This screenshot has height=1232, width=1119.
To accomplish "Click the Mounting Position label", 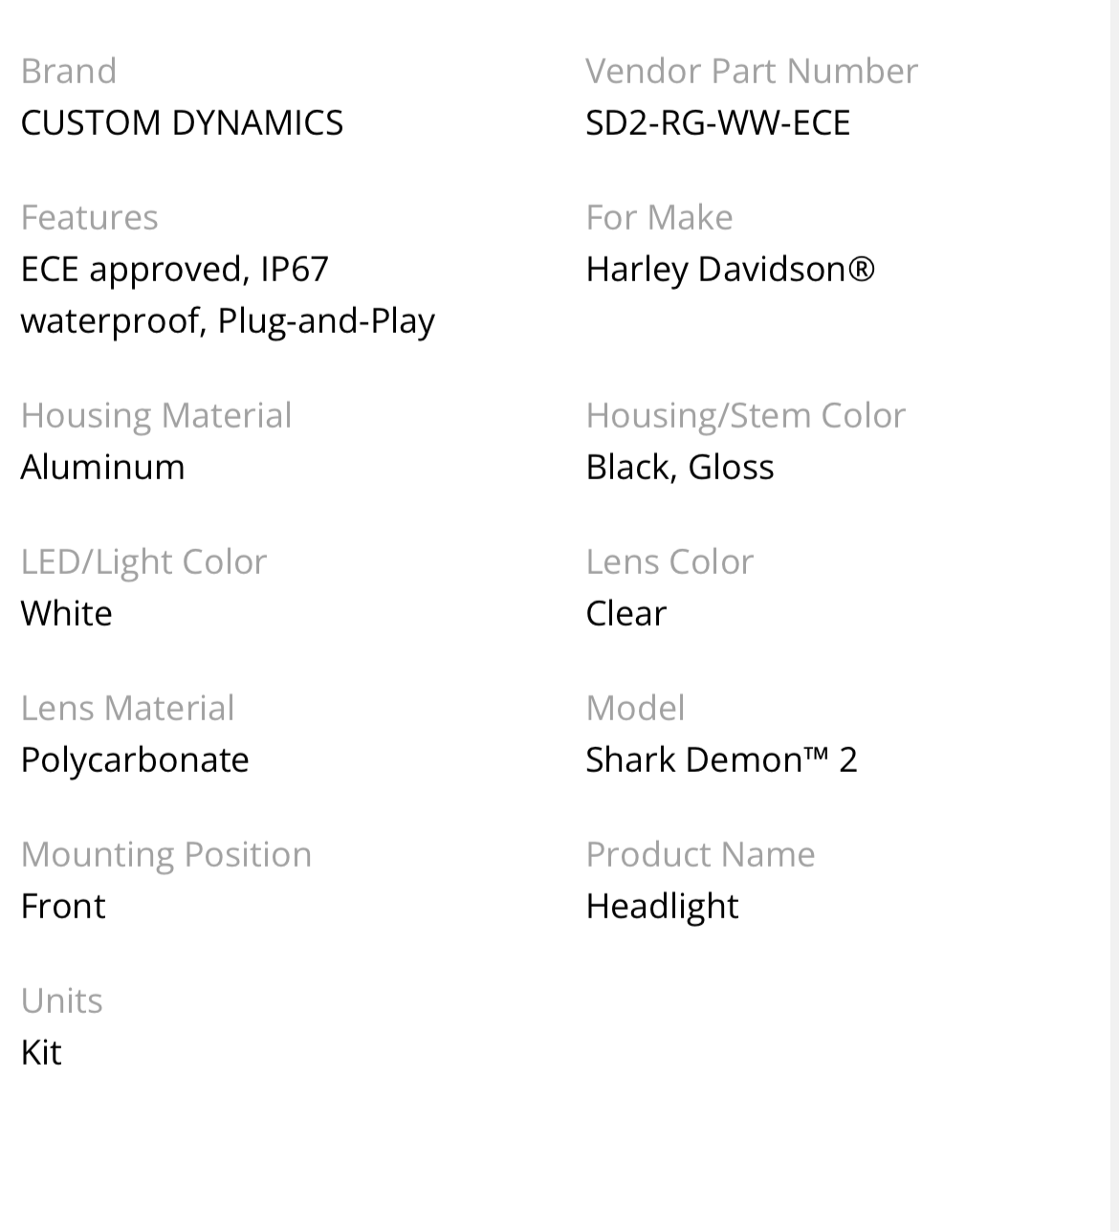I will click(165, 854).
